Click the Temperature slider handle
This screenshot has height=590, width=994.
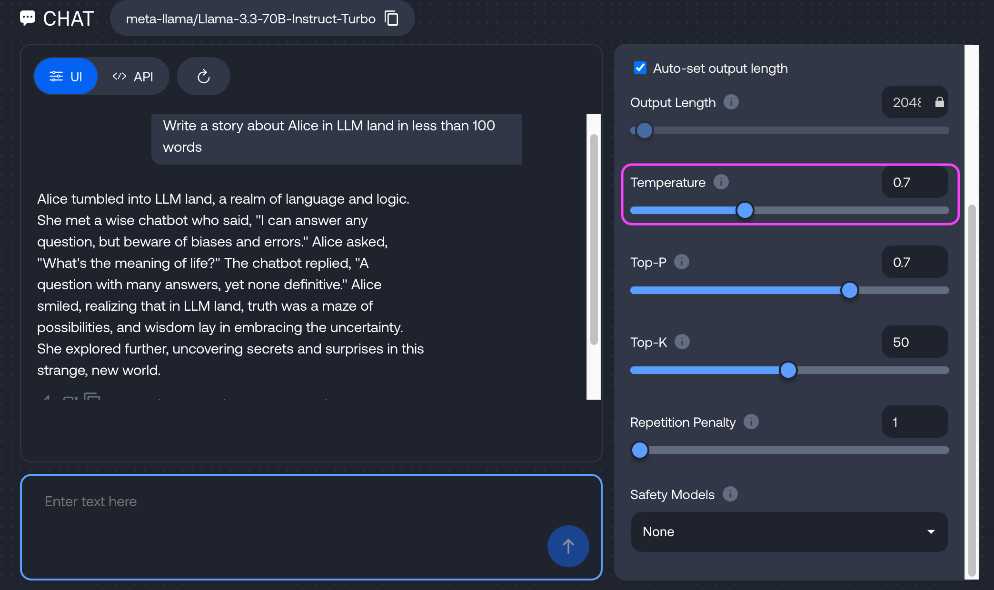[745, 210]
